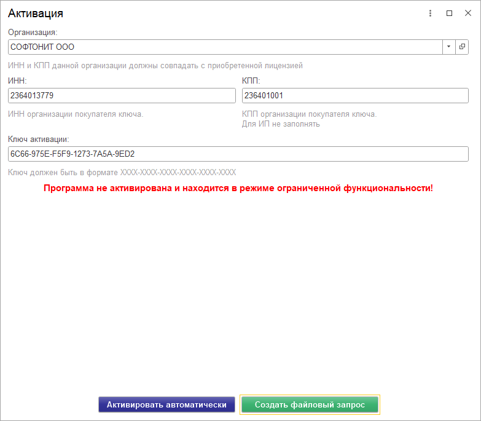
Task: Click the 'КПП:' field label
Action: click(x=251, y=81)
